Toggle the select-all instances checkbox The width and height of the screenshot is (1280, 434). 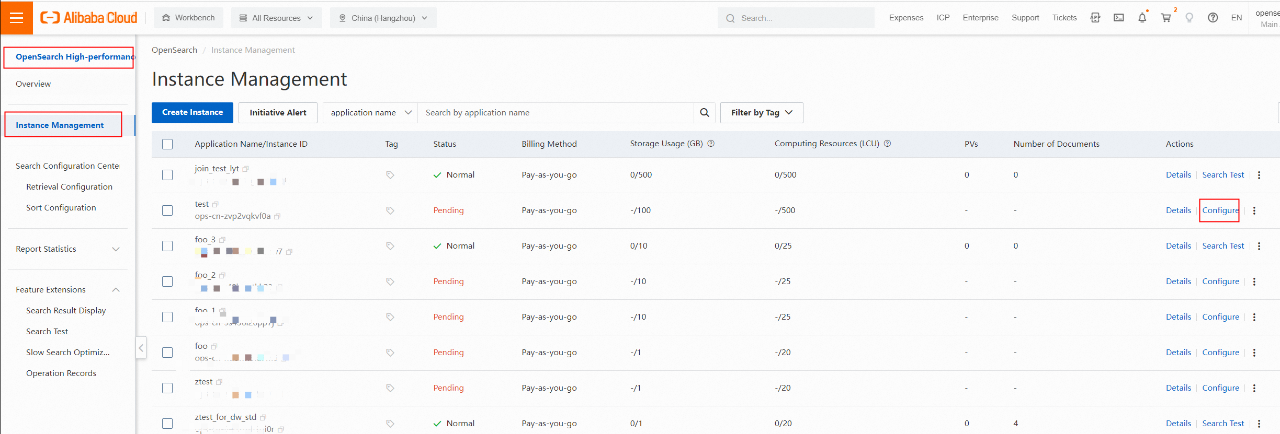(x=167, y=144)
